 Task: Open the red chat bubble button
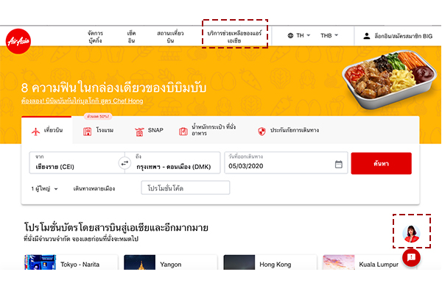pyautogui.click(x=411, y=257)
